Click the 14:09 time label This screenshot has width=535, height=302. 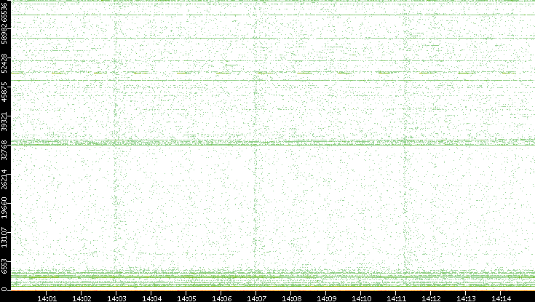tap(326, 298)
